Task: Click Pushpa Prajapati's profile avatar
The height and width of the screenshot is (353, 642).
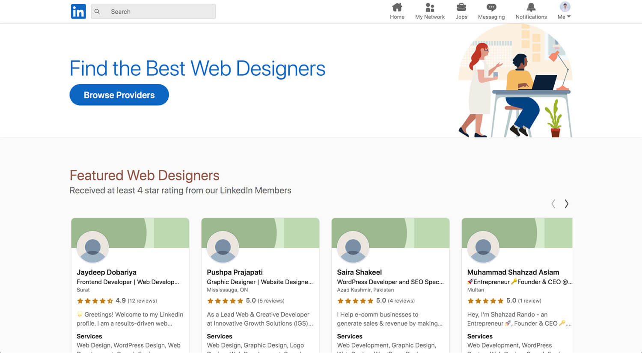Action: point(223,247)
